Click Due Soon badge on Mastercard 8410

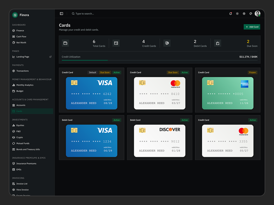point(173,72)
